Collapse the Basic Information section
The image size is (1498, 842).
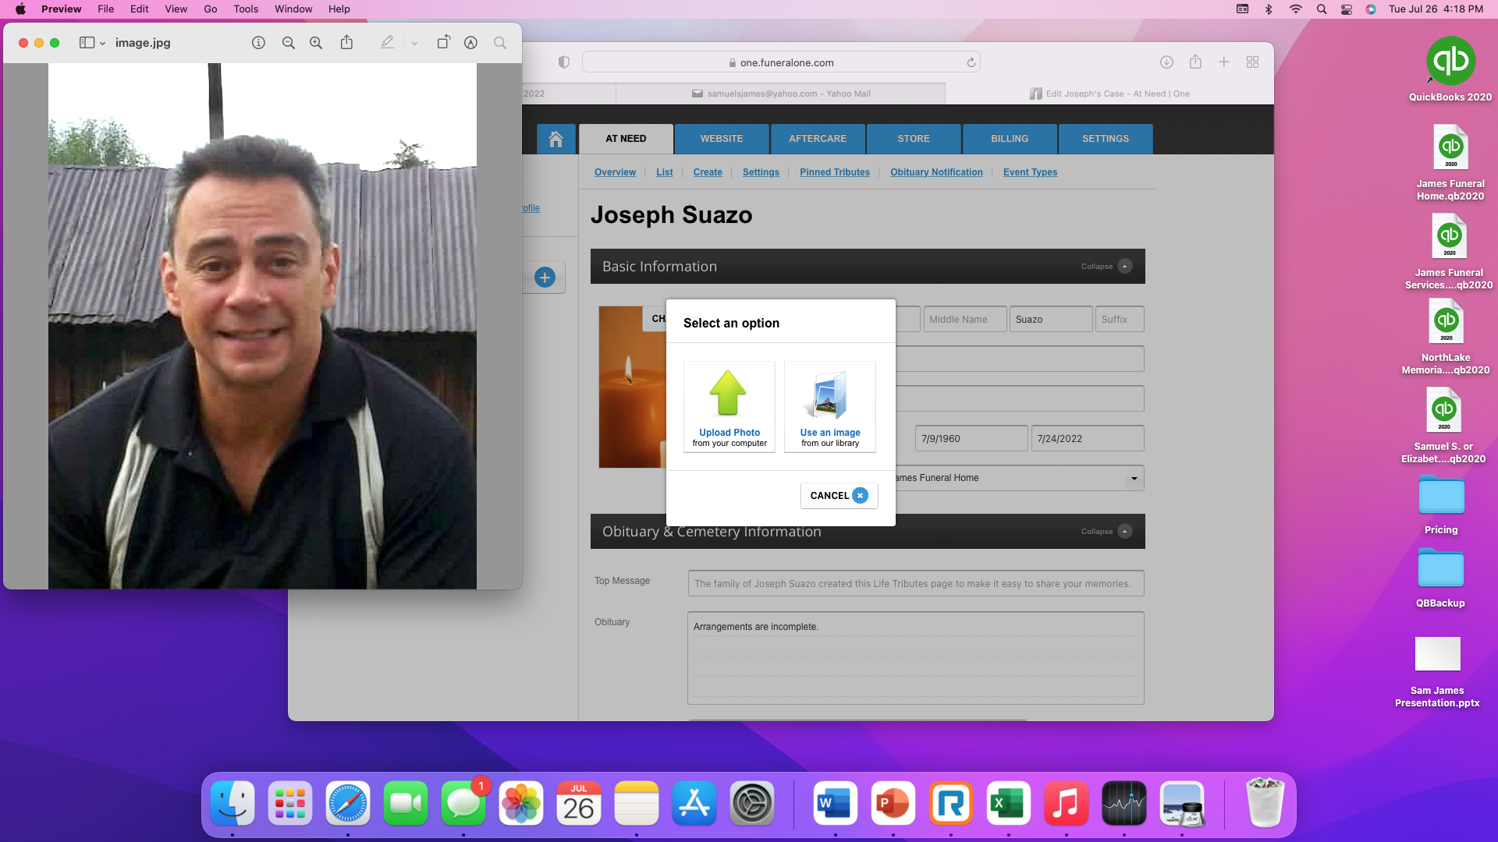pos(1124,267)
